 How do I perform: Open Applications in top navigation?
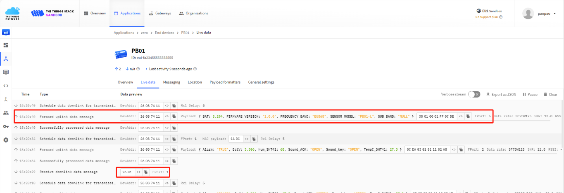pos(127,13)
